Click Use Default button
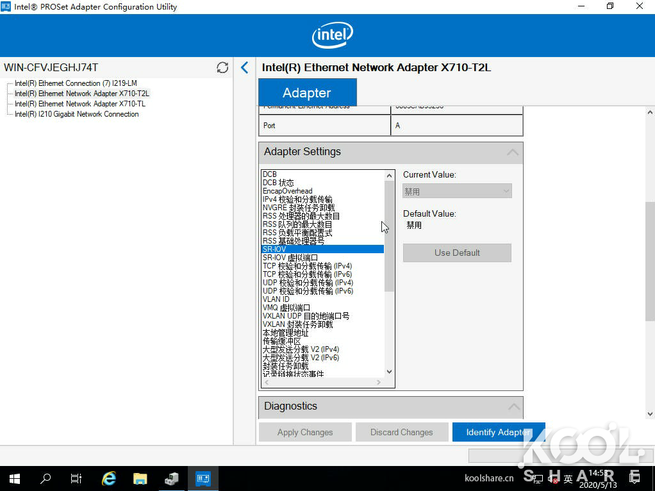Viewport: 655px width, 491px height. [x=457, y=253]
